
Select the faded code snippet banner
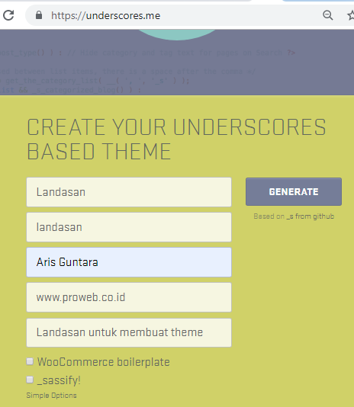177,62
